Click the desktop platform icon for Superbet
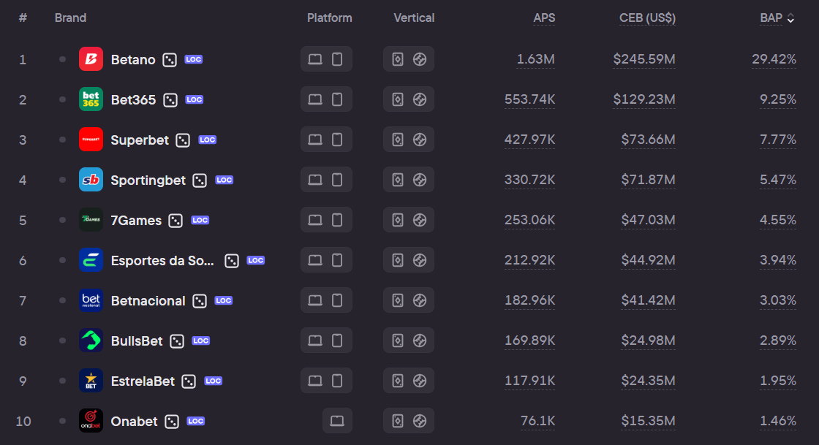The height and width of the screenshot is (445, 819). 315,140
